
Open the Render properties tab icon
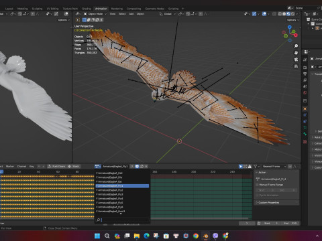[x=305, y=68]
